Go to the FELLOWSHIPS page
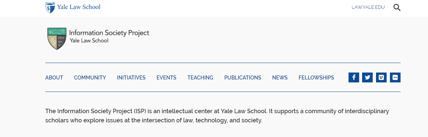Image resolution: width=428 pixels, height=137 pixels. 316,78
